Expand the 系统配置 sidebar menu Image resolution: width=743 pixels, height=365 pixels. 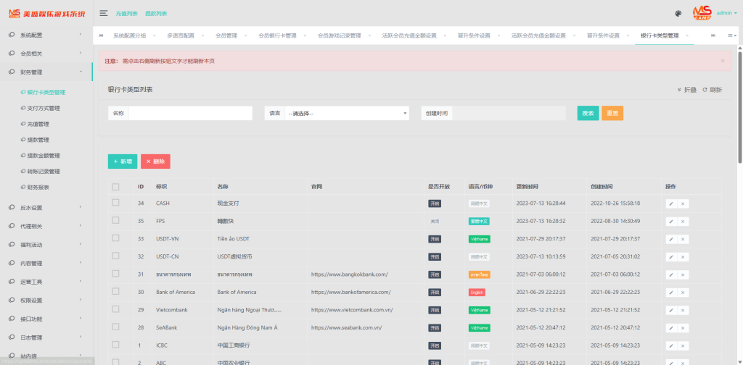tap(46, 35)
